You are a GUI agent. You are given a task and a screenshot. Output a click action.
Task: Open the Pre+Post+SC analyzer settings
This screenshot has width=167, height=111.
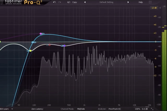pyautogui.click(x=115, y=109)
